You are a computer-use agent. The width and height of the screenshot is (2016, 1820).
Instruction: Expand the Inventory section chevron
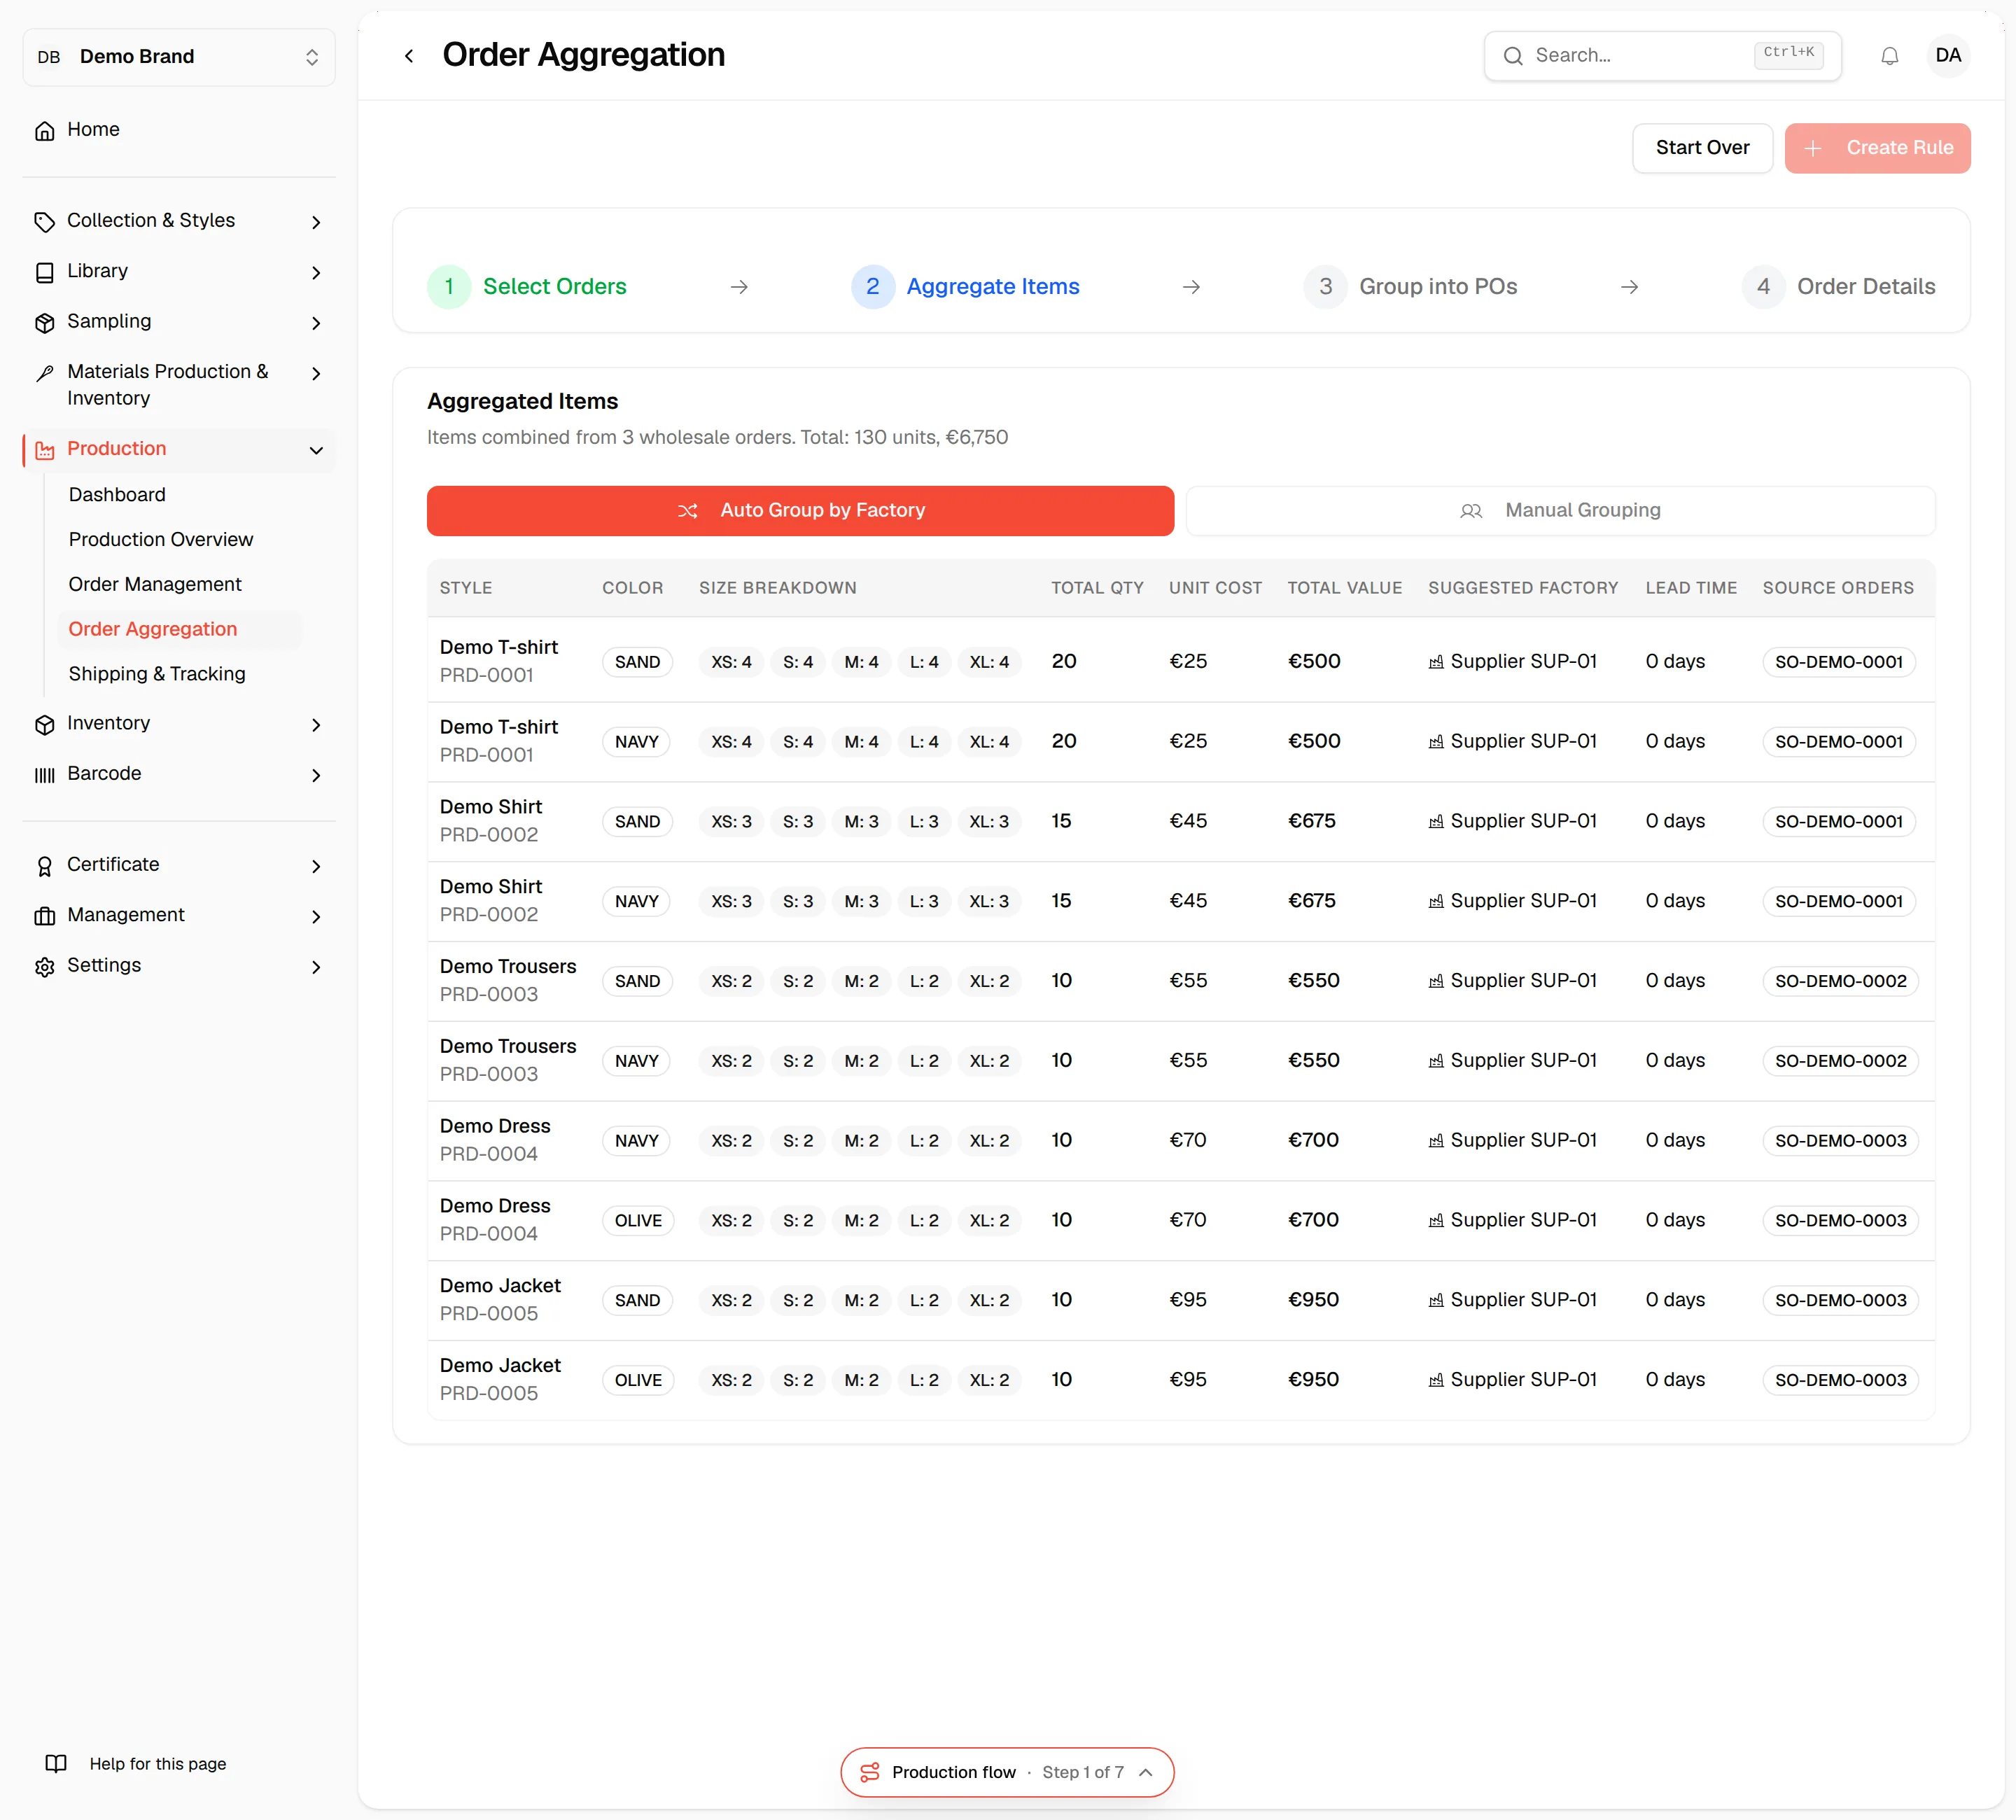(x=316, y=725)
